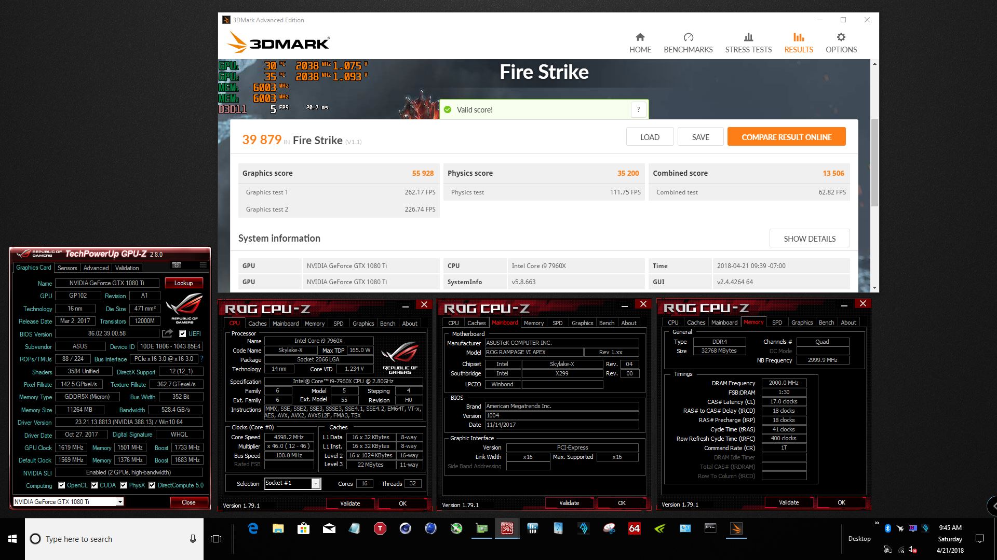Toggle the PhysX checkbox
Viewport: 997px width, 560px height.
pyautogui.click(x=124, y=485)
